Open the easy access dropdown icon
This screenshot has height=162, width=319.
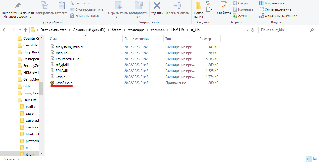pyautogui.click(x=209, y=9)
